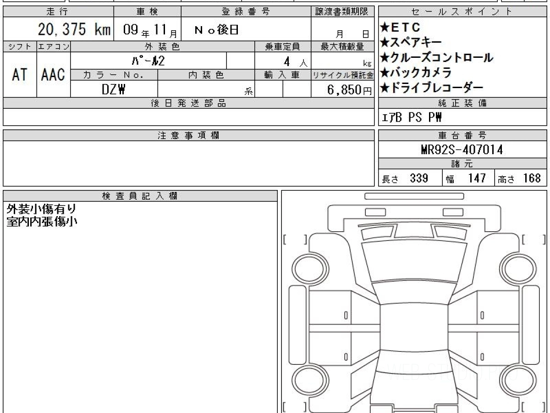This screenshot has width=550, height=413.
Task: Select the パール2 exterior color value
Action: pyautogui.click(x=148, y=61)
